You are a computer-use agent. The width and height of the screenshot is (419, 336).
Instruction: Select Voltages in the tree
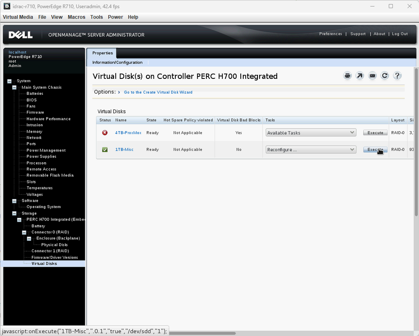pos(34,195)
